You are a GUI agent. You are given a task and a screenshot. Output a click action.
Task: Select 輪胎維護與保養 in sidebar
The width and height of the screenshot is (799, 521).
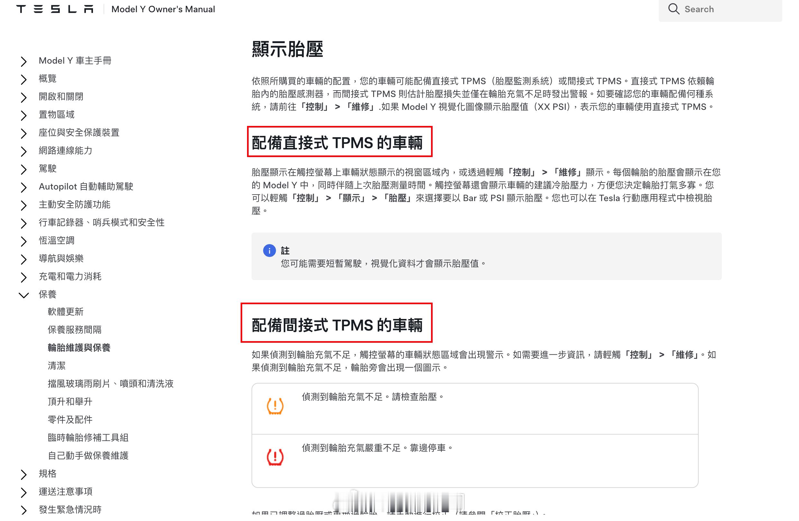point(79,348)
